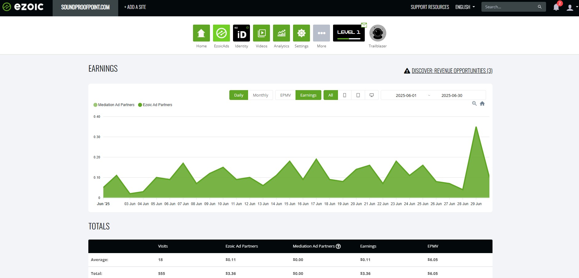Image resolution: width=579 pixels, height=278 pixels.
Task: Click the search magnifier icon
Action: 540,7
